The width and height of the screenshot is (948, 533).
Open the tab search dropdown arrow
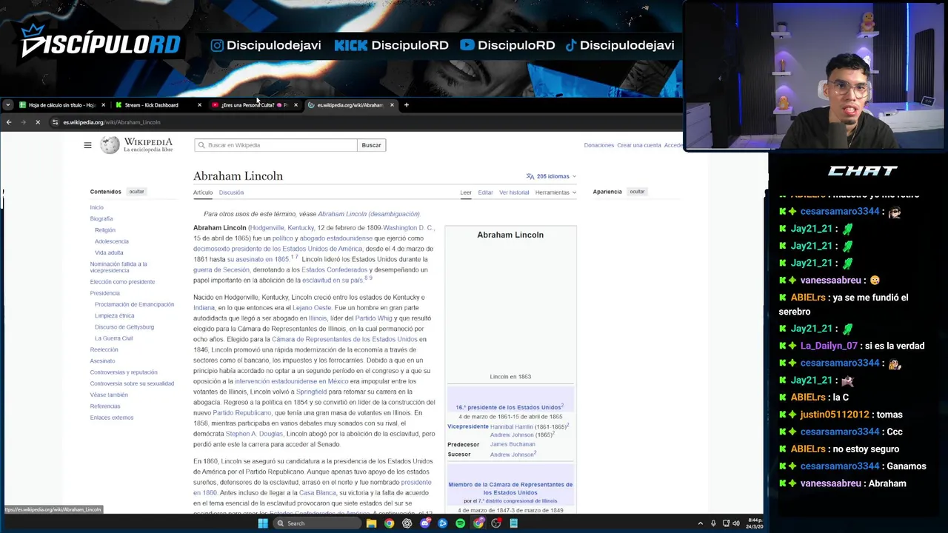pos(7,105)
